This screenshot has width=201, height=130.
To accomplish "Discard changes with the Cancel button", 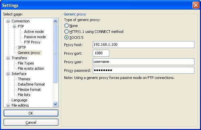I will [x=31, y=122].
